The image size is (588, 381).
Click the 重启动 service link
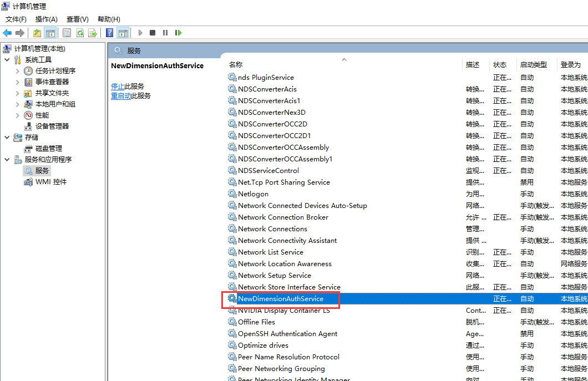pyautogui.click(x=121, y=96)
